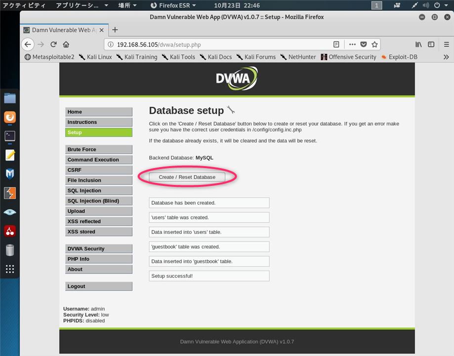Open the About page in DVWA
Viewport: 454px width, 356px height.
pos(99,269)
